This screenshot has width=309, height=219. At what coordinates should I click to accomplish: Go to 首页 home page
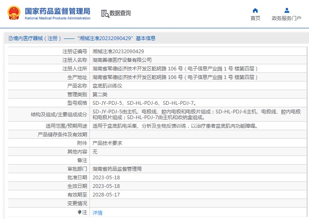point(255,18)
